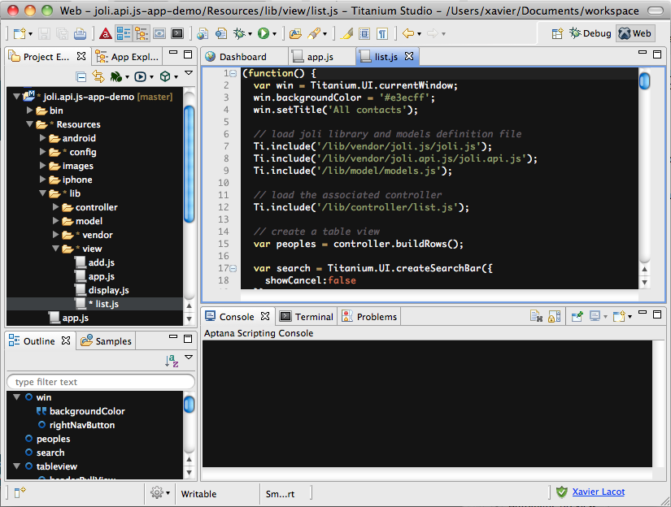Image resolution: width=671 pixels, height=507 pixels.
Task: Click the run play icon in Project Explorer
Action: point(141,77)
